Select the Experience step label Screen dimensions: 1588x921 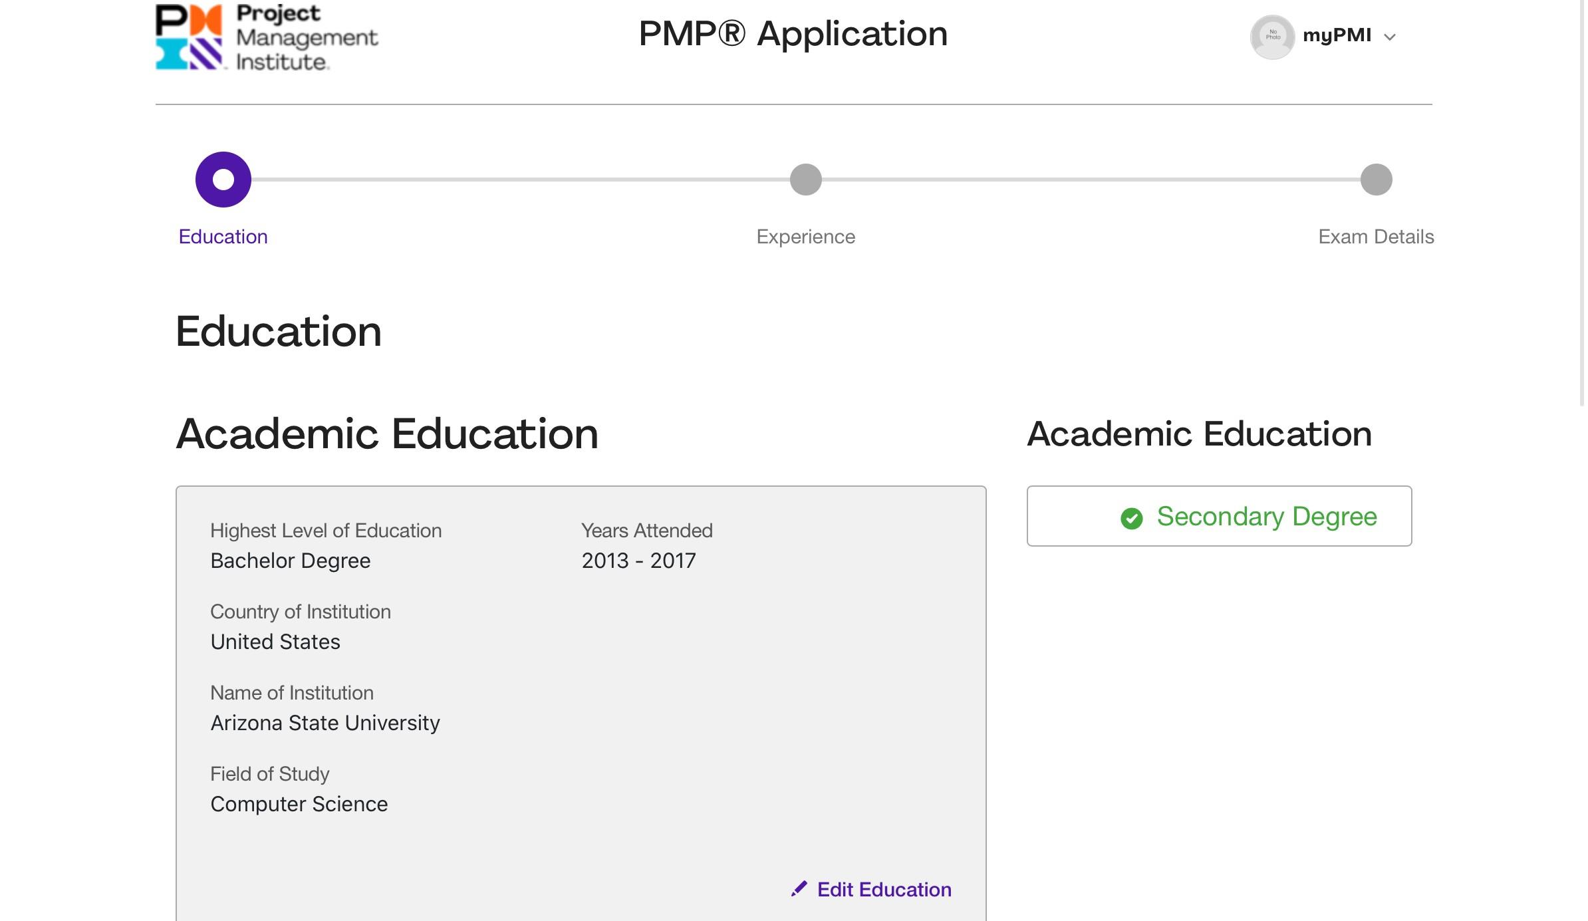pyautogui.click(x=805, y=237)
